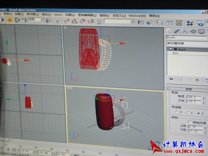Open the Motion panel tab icon

coord(193,31)
